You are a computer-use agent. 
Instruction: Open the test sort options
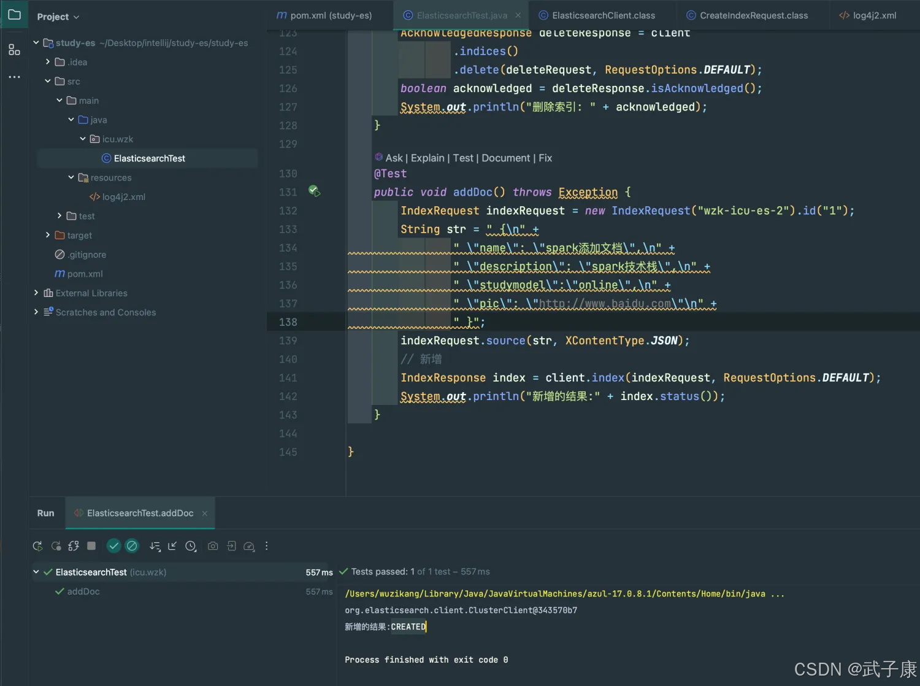click(x=155, y=546)
